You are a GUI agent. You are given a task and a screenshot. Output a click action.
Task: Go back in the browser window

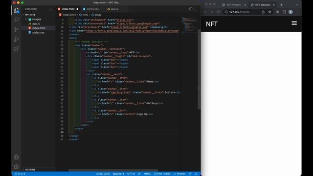coord(205,12)
